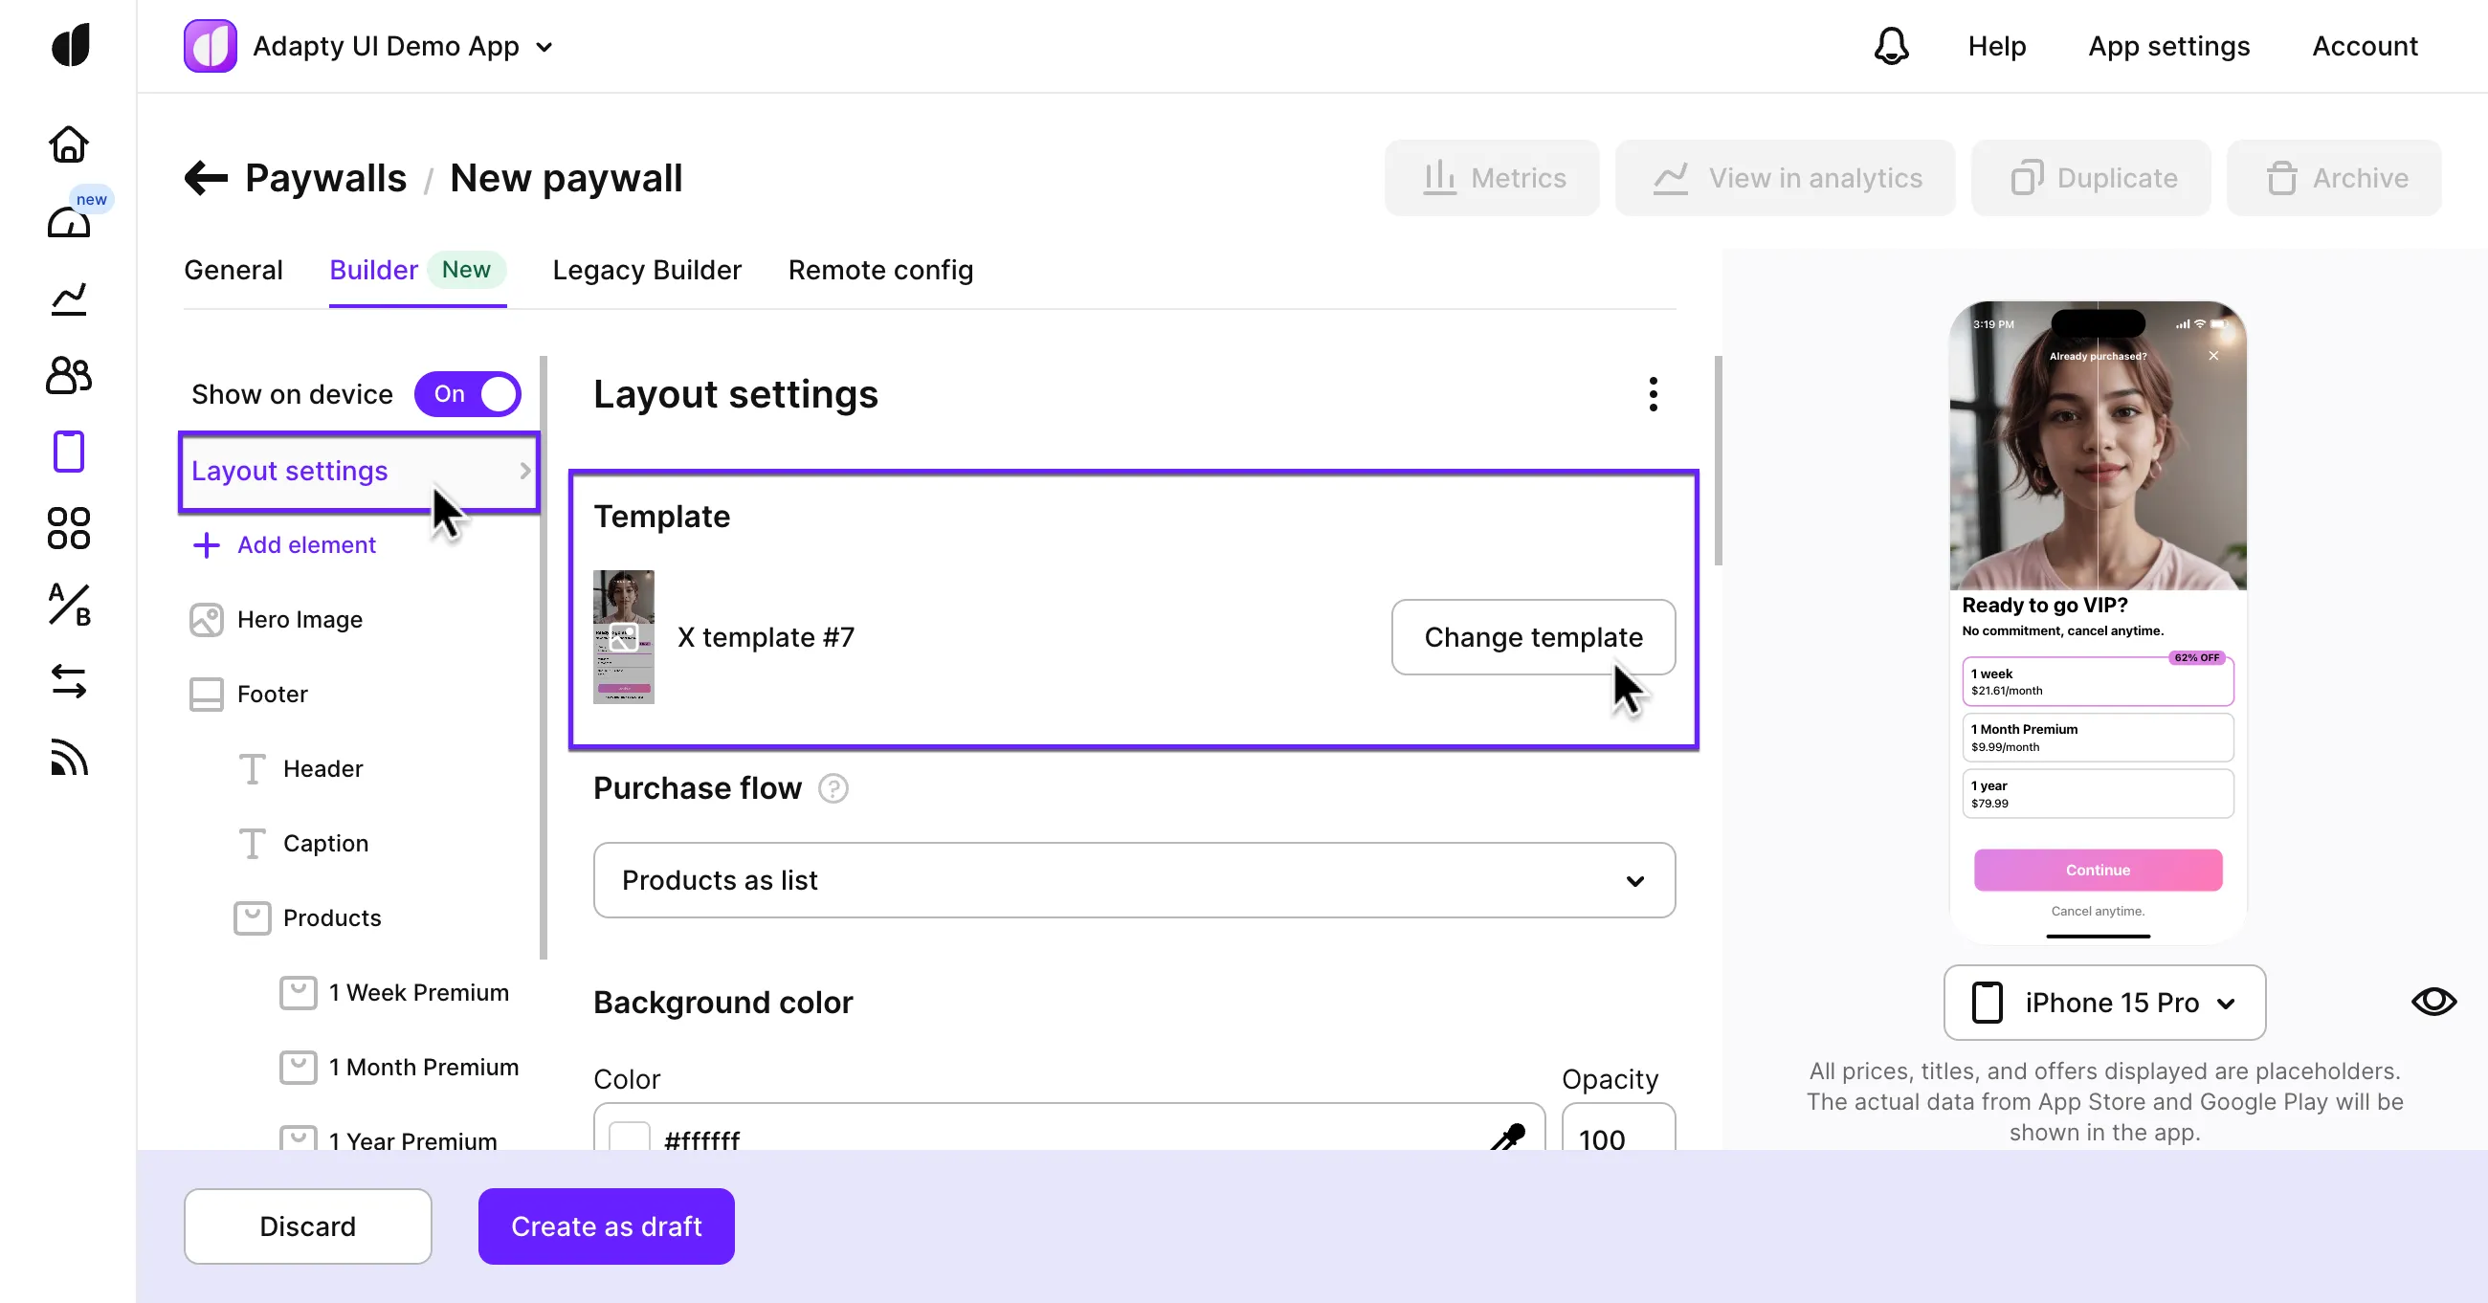
Task: Click the Create as draft button
Action: (x=606, y=1226)
